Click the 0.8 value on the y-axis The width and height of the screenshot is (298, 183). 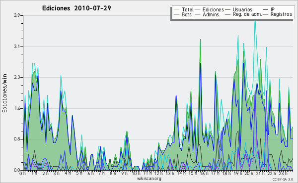pyautogui.click(x=17, y=139)
